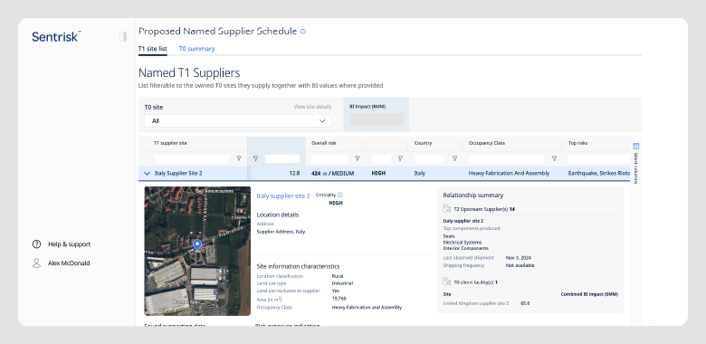Click the T1 supplier site column header
Image resolution: width=706 pixels, height=344 pixels.
coord(170,143)
